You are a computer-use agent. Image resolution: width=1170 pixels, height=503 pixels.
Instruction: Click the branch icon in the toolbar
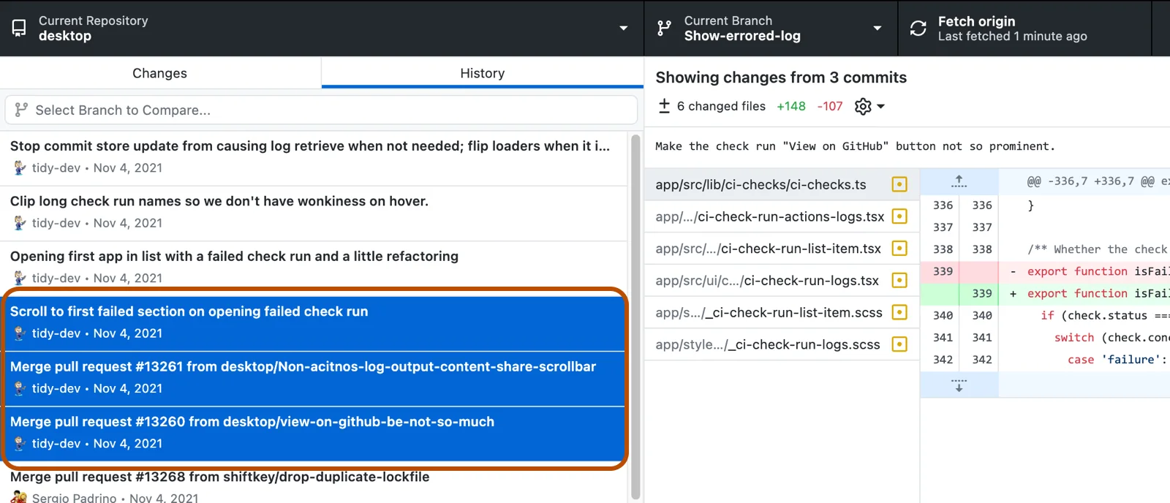664,29
